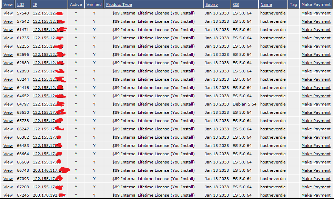The height and width of the screenshot is (199, 334).
Task: Click View for license 64797 (Debian)
Action: pos(8,104)
